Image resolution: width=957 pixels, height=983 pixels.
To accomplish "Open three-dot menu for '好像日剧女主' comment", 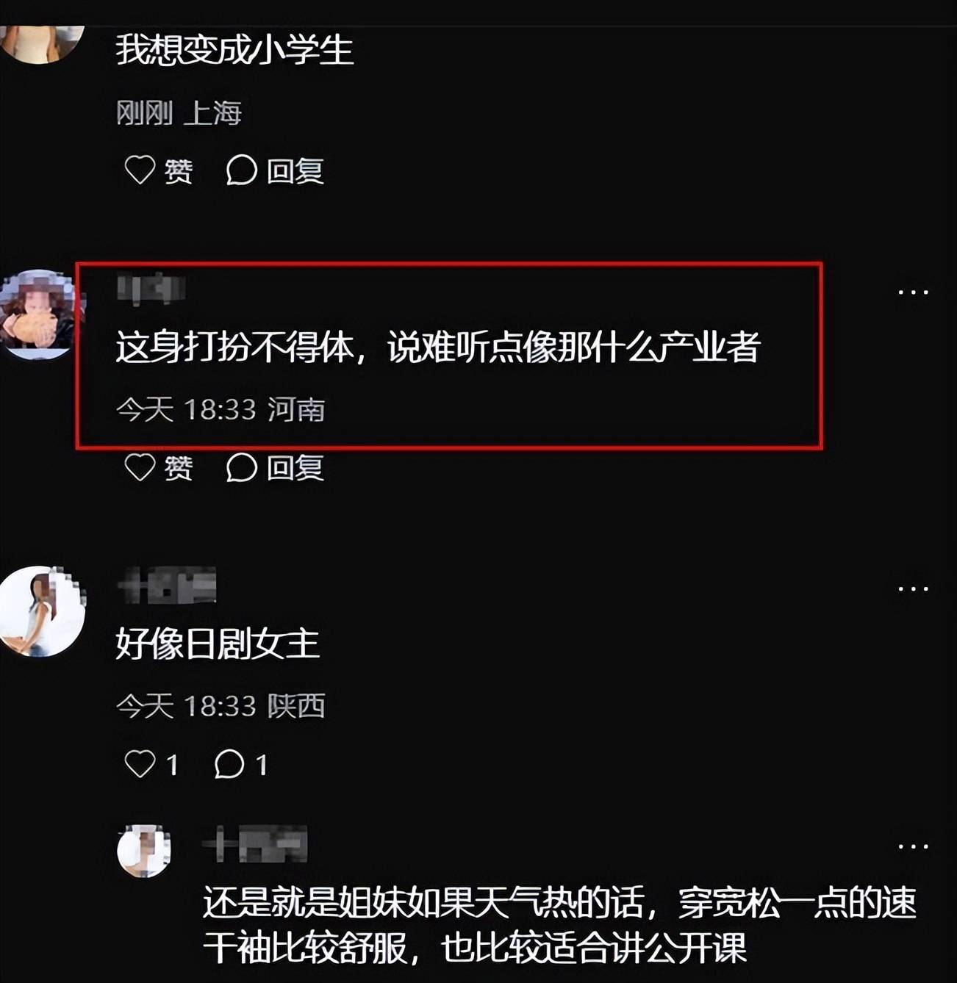I will (913, 589).
